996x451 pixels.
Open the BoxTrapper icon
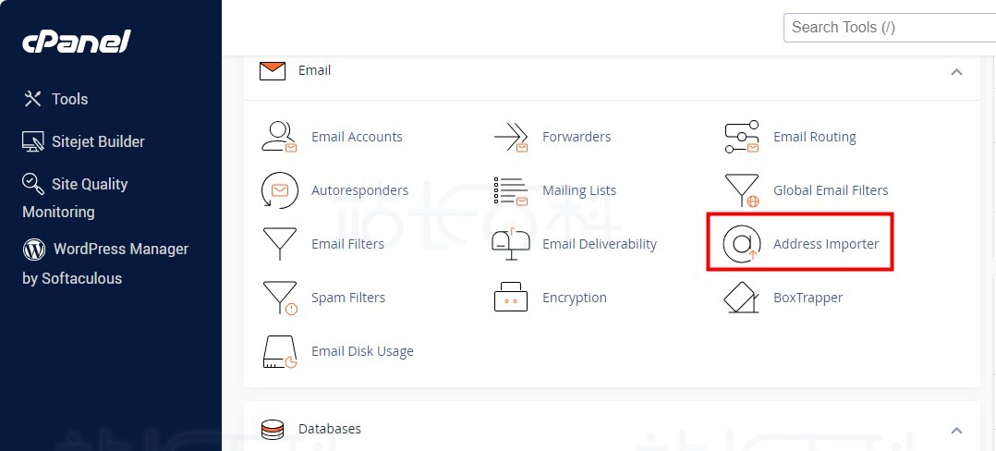pyautogui.click(x=742, y=298)
